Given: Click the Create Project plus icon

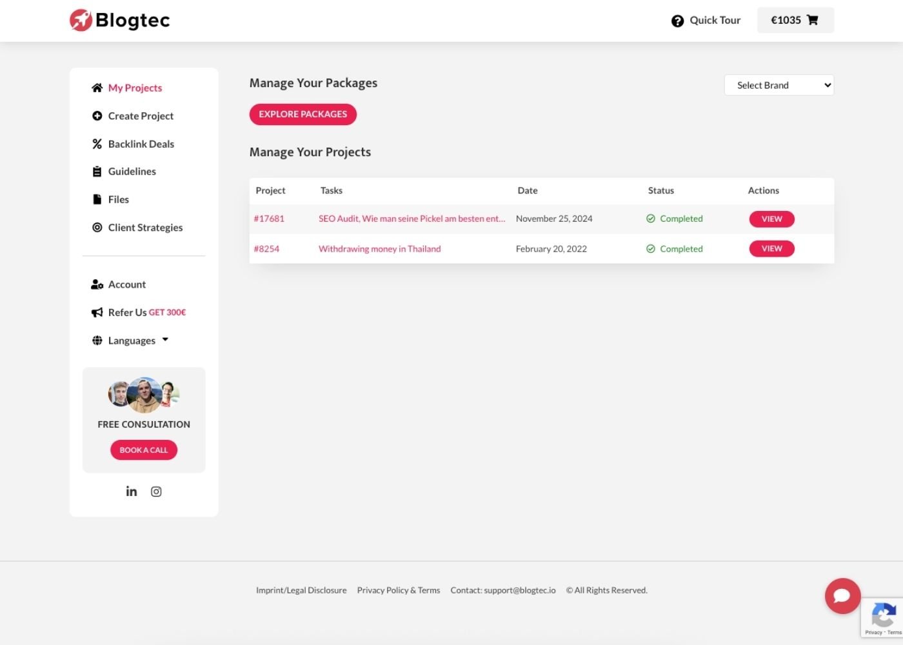Looking at the screenshot, I should [97, 116].
